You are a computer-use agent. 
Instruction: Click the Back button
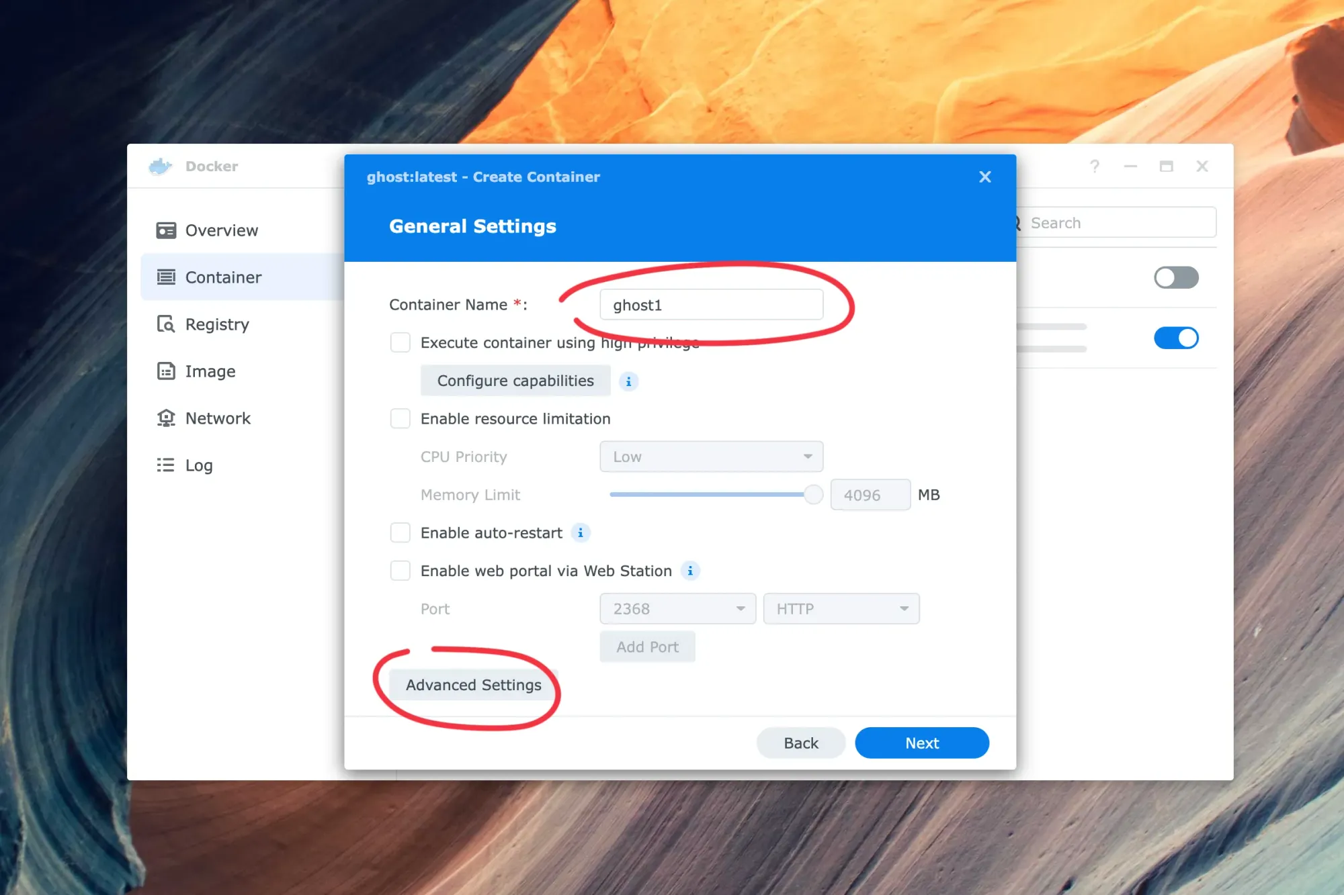(x=800, y=743)
